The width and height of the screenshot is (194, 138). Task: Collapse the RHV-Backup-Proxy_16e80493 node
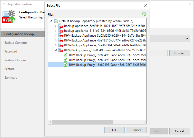point(56,50)
